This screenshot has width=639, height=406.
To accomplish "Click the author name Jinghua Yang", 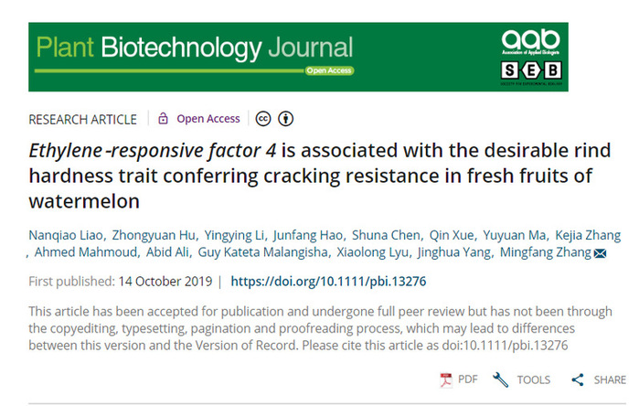I will pos(454,252).
